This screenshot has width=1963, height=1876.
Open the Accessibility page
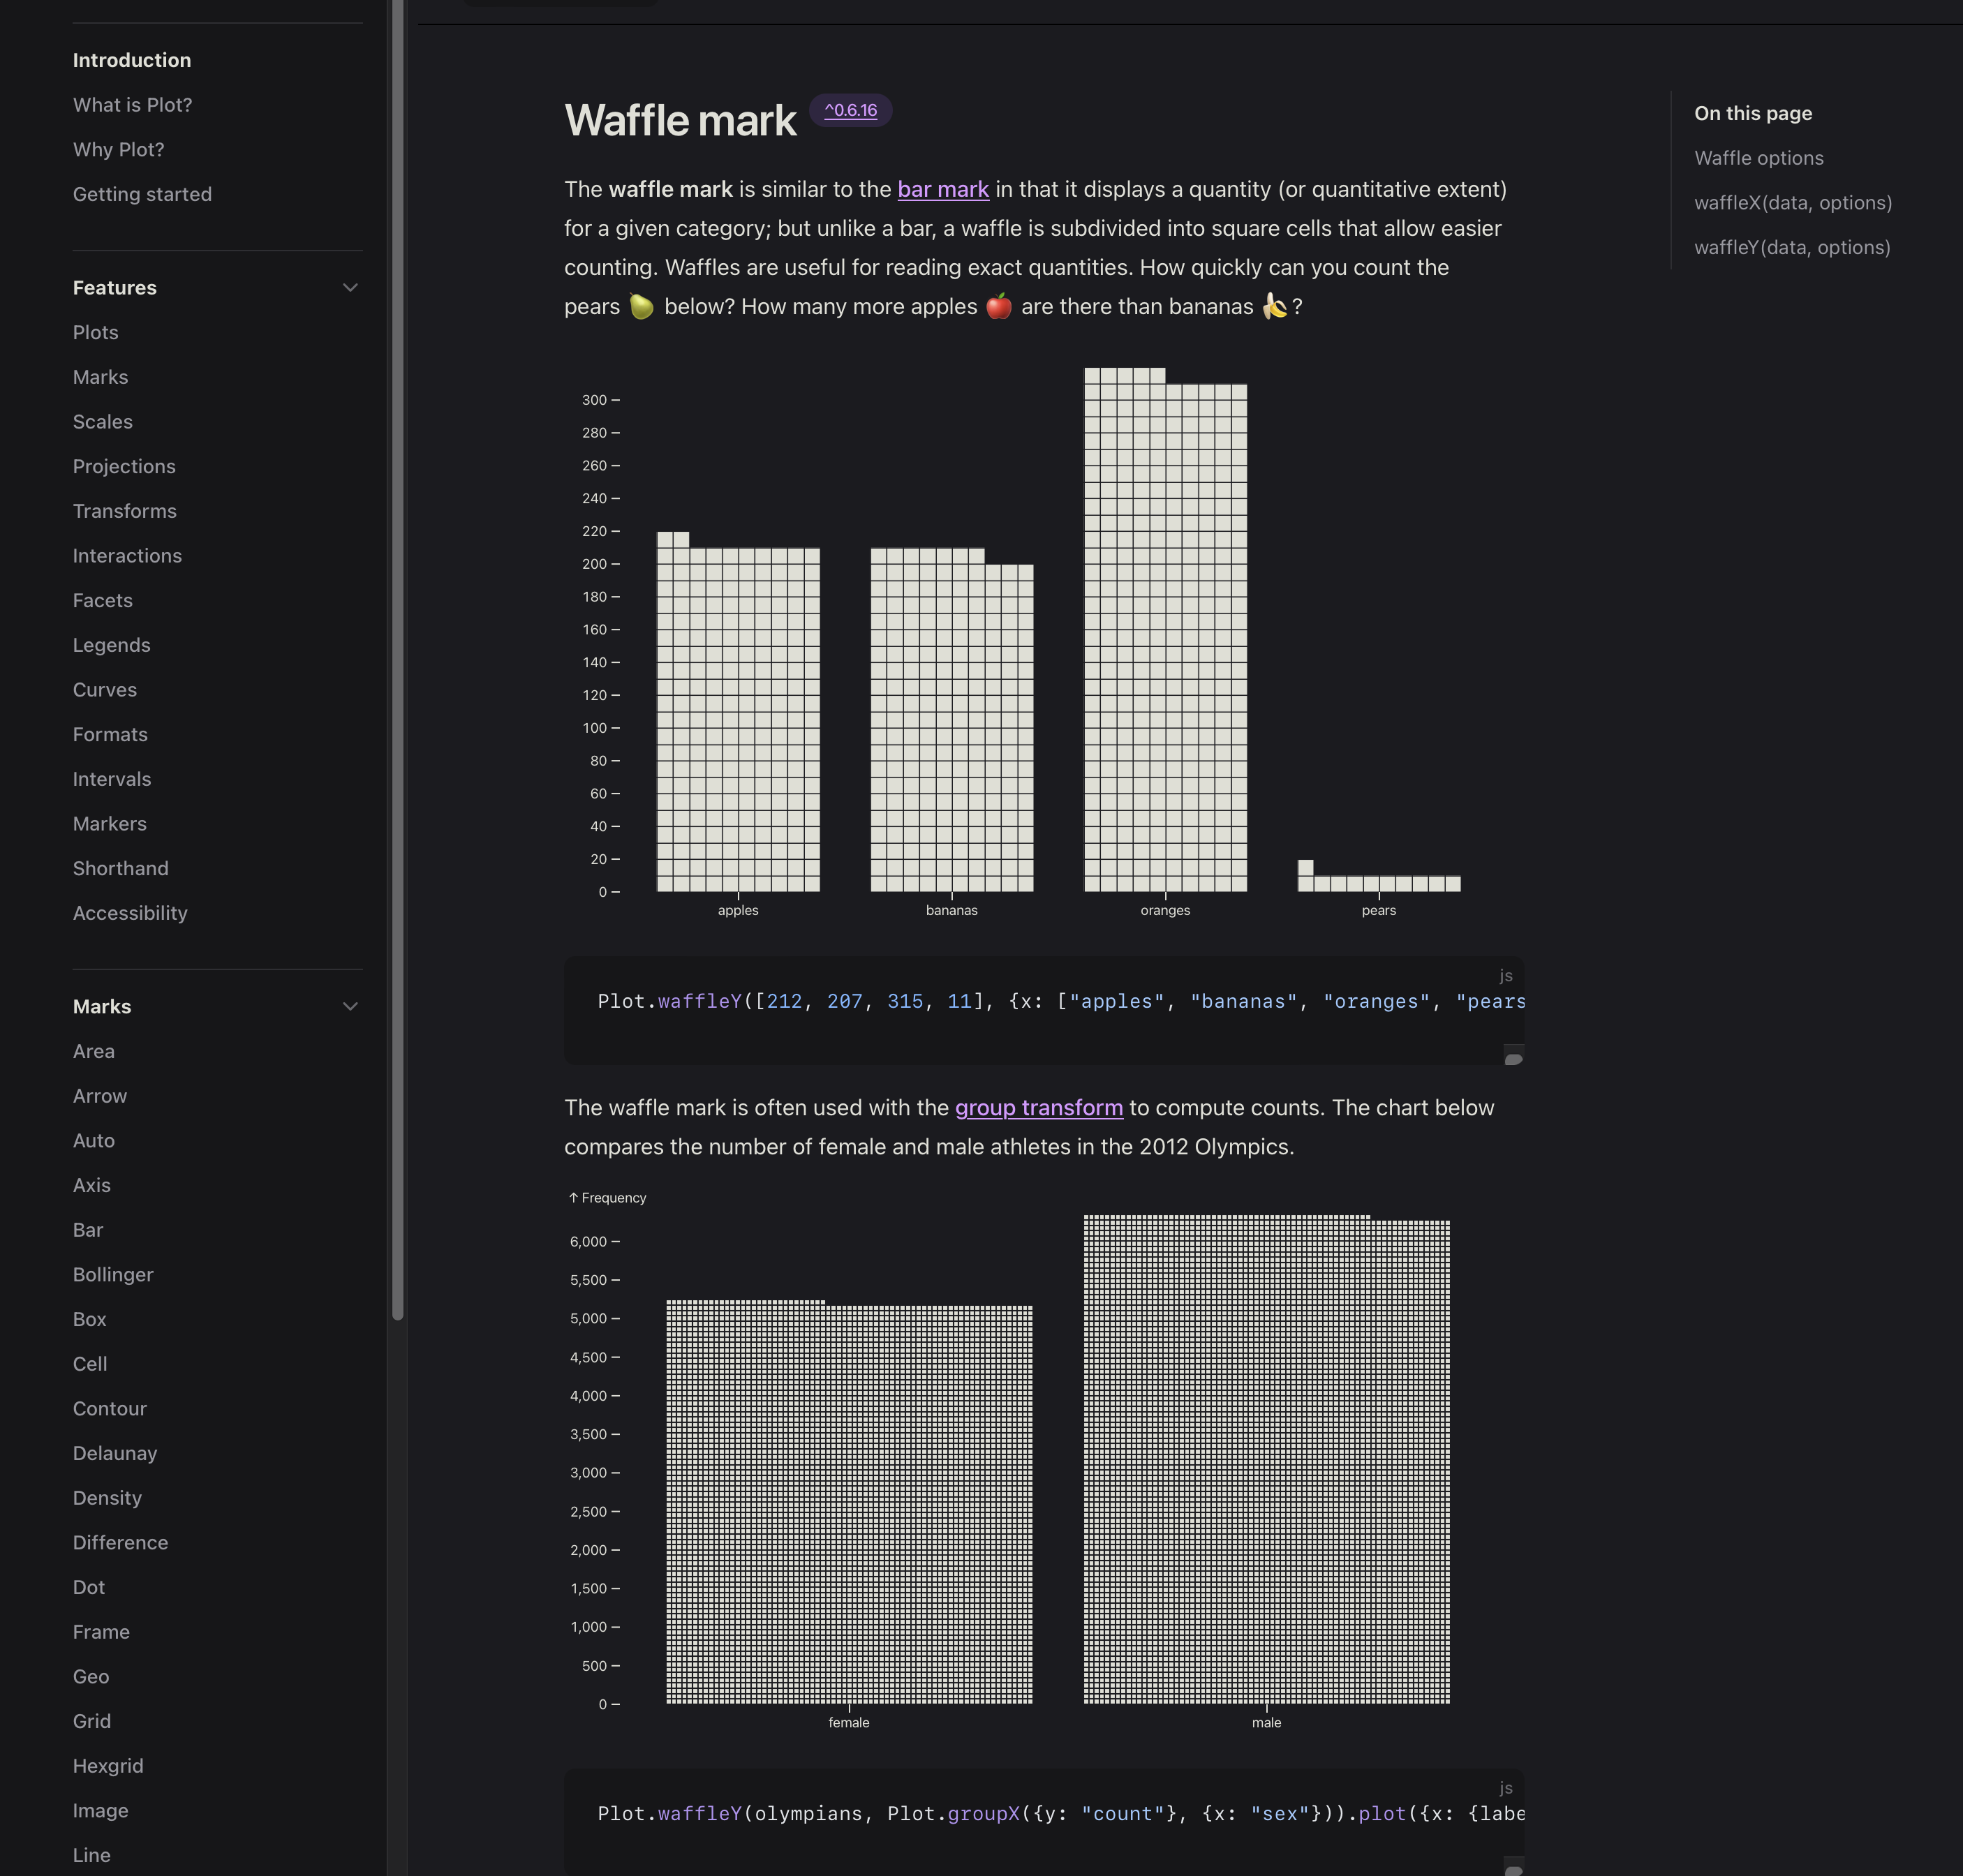pyautogui.click(x=130, y=913)
